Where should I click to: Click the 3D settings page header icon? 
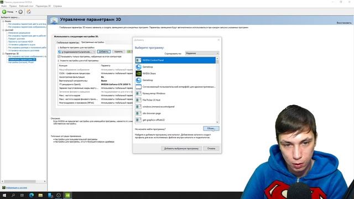coord(54,20)
